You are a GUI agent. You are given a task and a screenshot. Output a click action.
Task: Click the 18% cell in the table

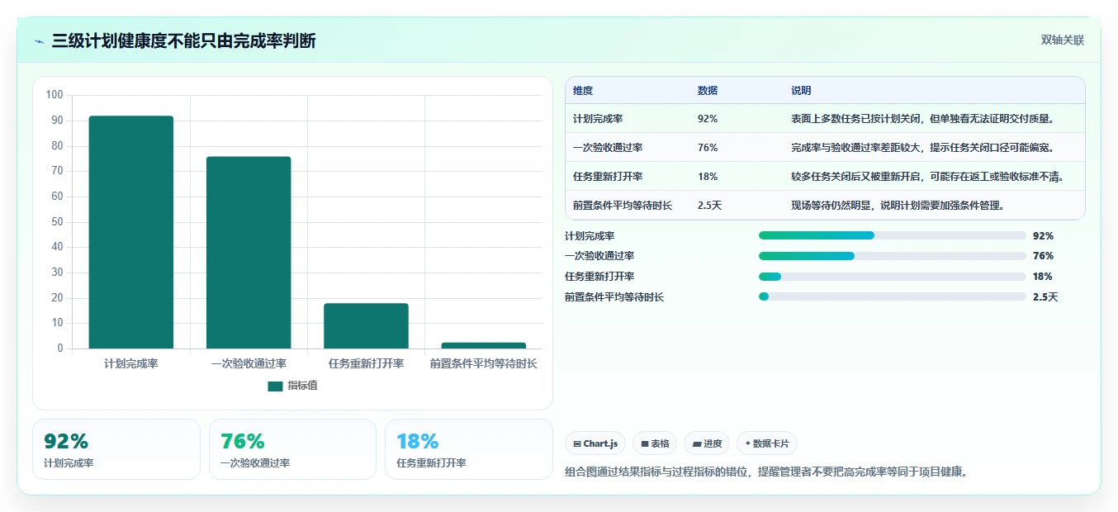708,177
